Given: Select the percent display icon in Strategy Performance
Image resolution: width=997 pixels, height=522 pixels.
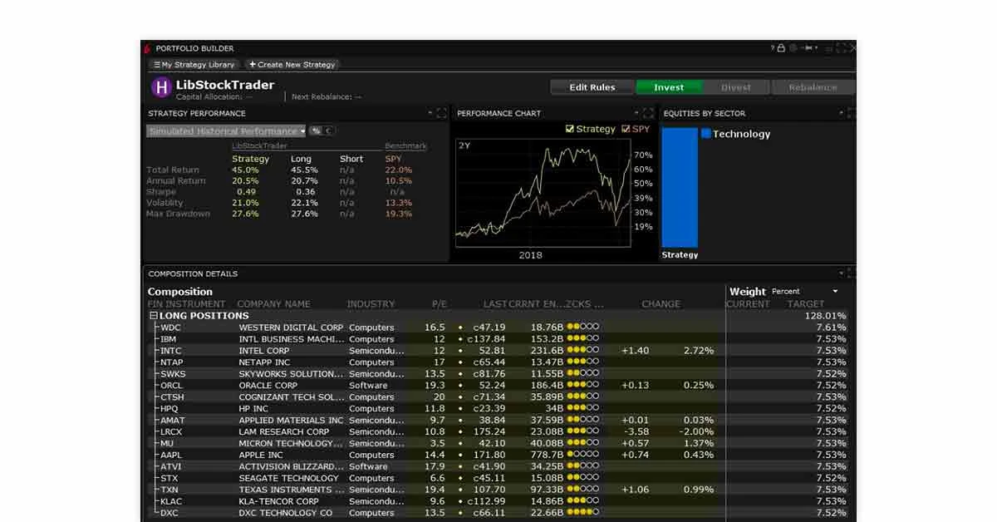Looking at the screenshot, I should point(317,130).
